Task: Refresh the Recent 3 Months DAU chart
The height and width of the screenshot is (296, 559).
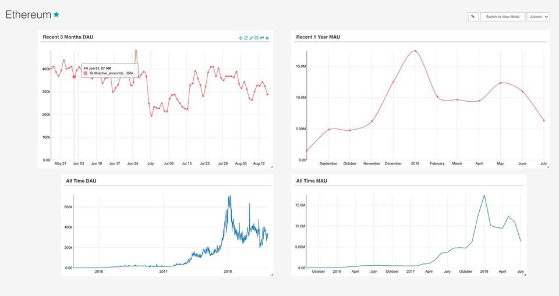Action: click(246, 38)
